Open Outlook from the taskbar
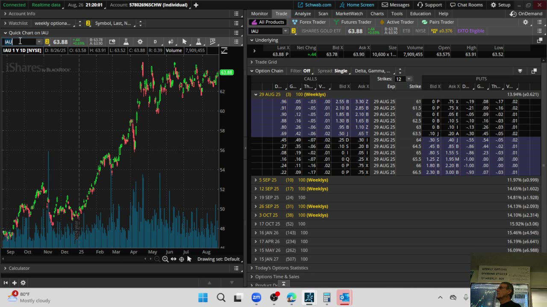 pyautogui.click(x=344, y=297)
